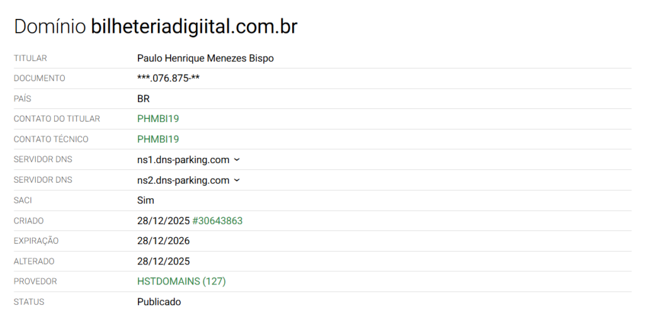Click the SACI value Sim
This screenshot has width=645, height=321.
click(146, 201)
